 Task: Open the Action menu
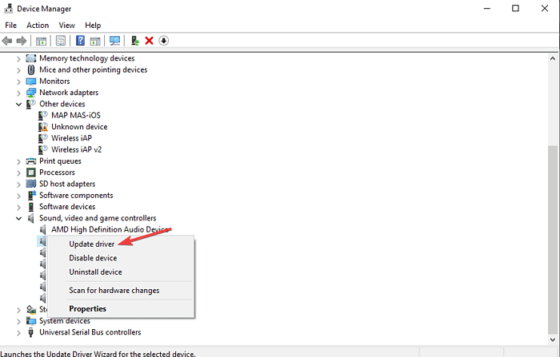(38, 26)
